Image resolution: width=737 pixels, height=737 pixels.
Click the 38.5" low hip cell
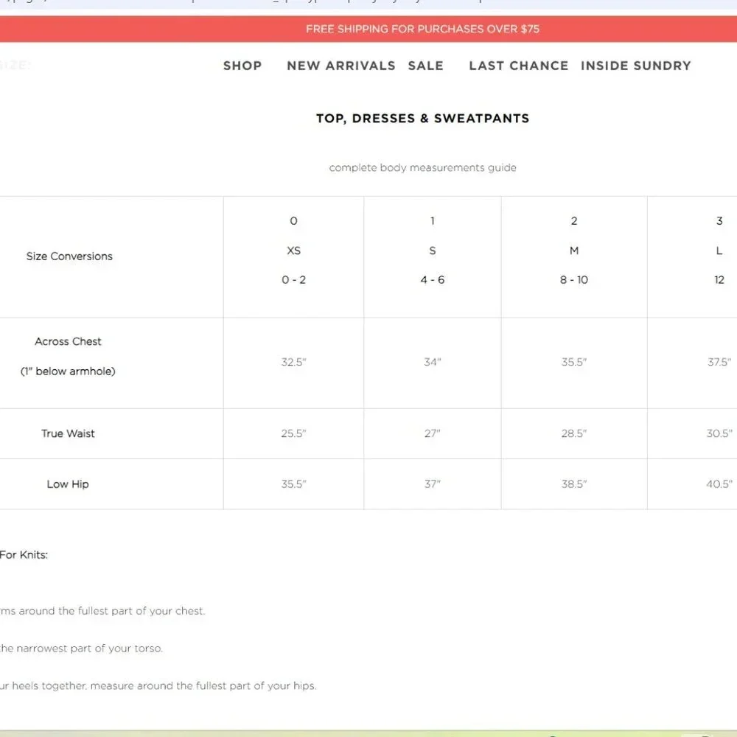574,483
